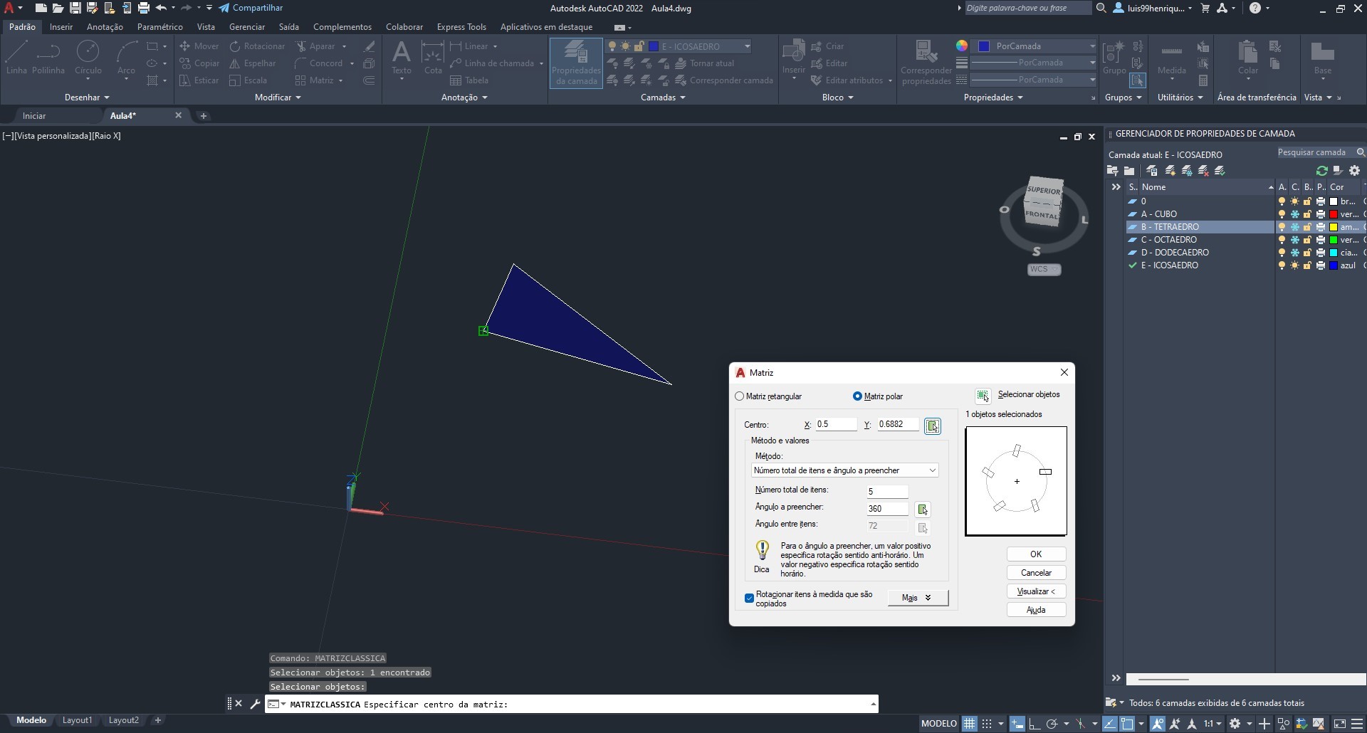Toggle freeze icon of C - OCTAEDRO layer
The width and height of the screenshot is (1367, 733).
click(x=1294, y=240)
